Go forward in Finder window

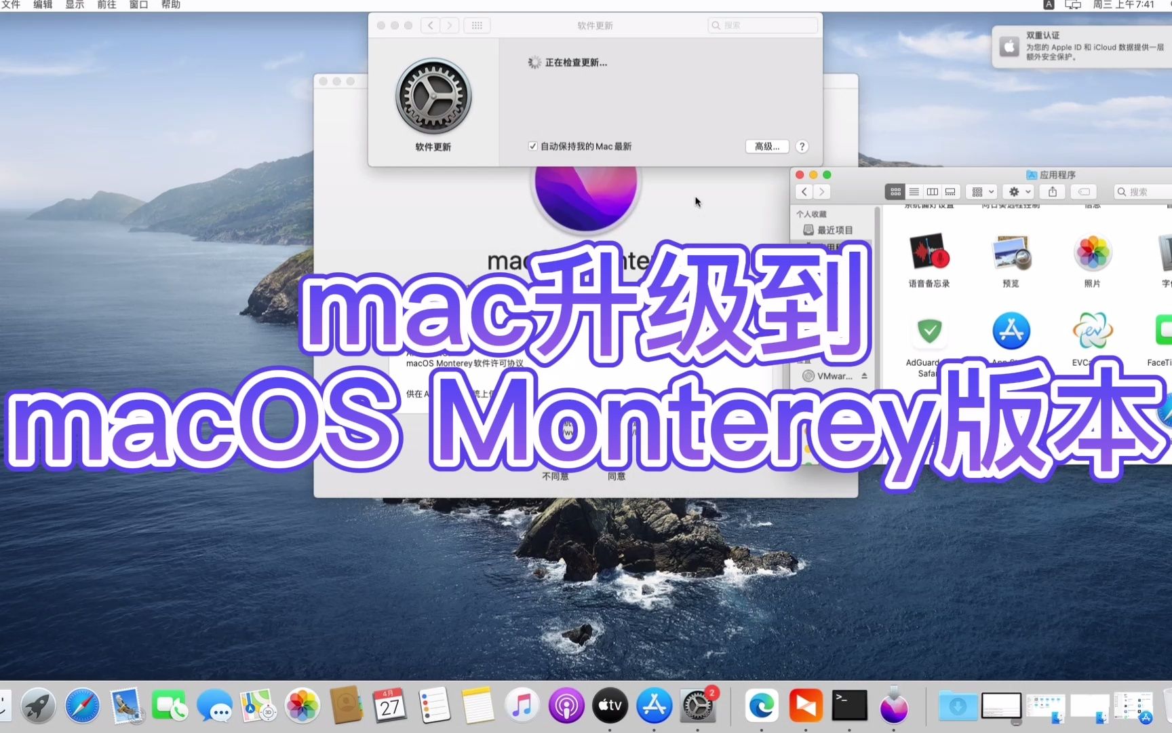822,192
